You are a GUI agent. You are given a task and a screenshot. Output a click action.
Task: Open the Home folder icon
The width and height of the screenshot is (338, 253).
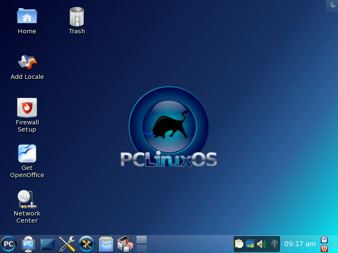[x=27, y=17]
